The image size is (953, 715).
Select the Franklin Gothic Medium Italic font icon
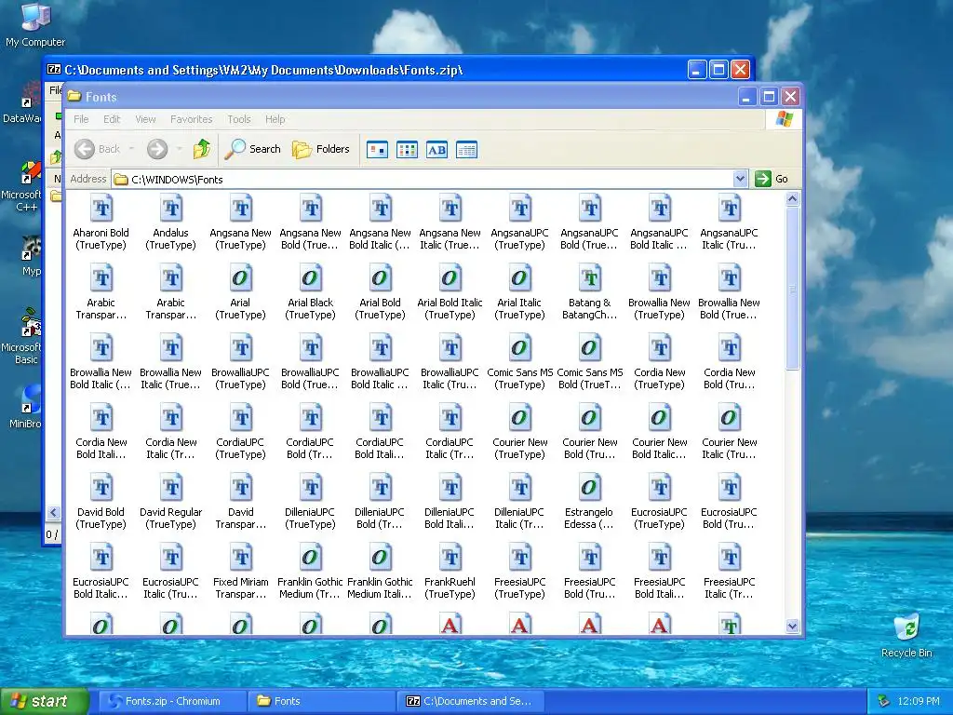pyautogui.click(x=380, y=559)
